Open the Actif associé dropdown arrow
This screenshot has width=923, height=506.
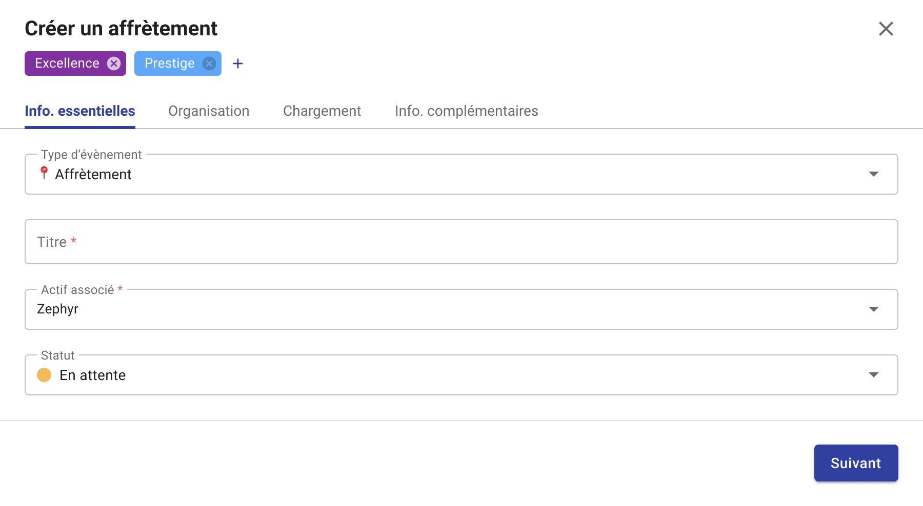click(874, 309)
